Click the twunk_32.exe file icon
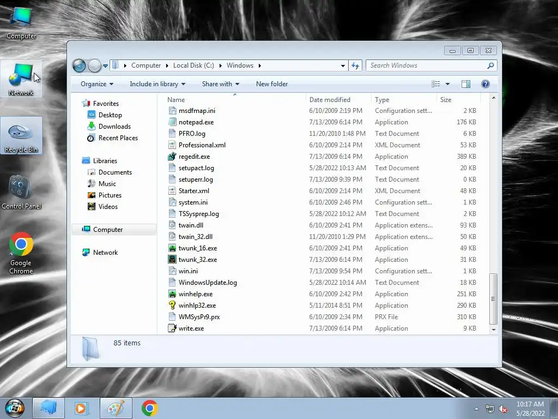The image size is (558, 419). 172,259
